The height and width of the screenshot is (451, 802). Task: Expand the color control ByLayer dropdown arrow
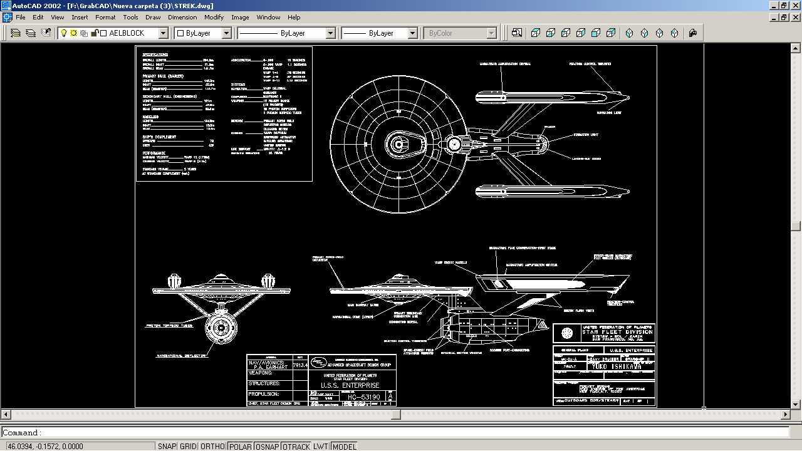[226, 33]
